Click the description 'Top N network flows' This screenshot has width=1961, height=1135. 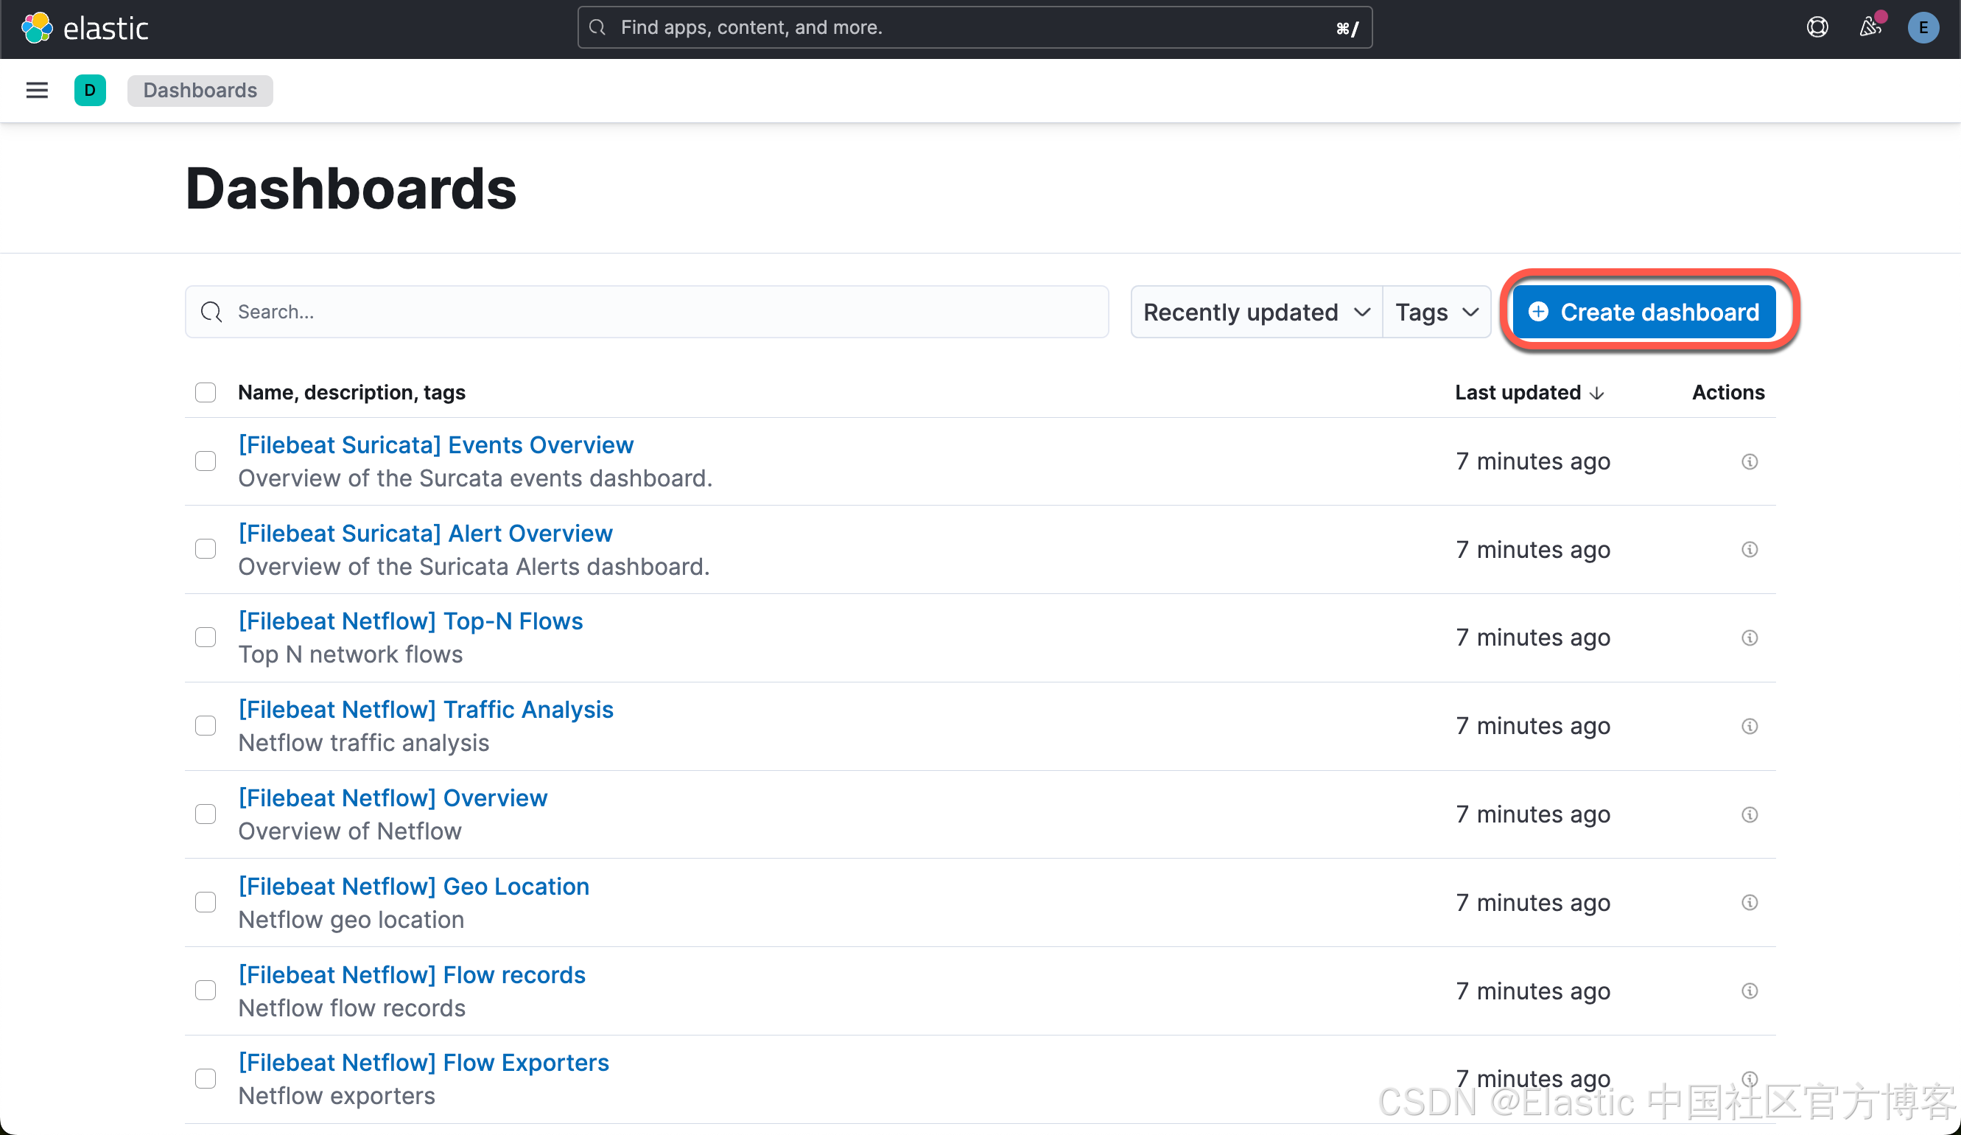click(350, 654)
